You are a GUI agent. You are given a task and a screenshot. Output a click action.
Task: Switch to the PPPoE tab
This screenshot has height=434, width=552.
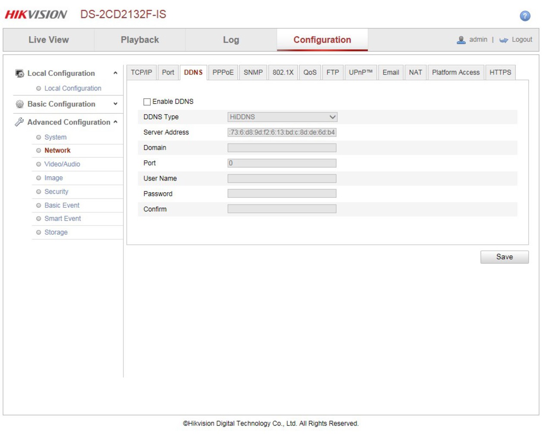223,72
